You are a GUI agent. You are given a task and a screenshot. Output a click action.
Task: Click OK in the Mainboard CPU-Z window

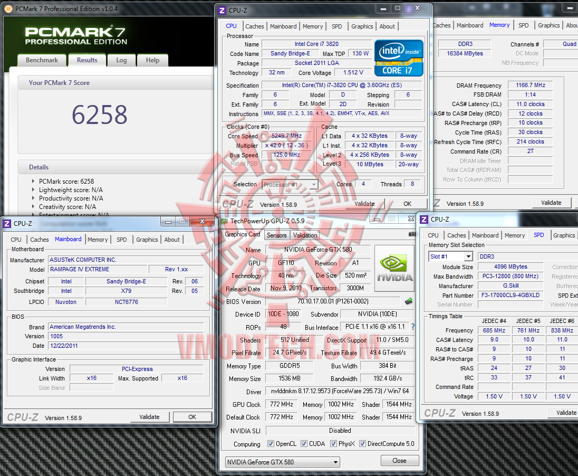192,417
